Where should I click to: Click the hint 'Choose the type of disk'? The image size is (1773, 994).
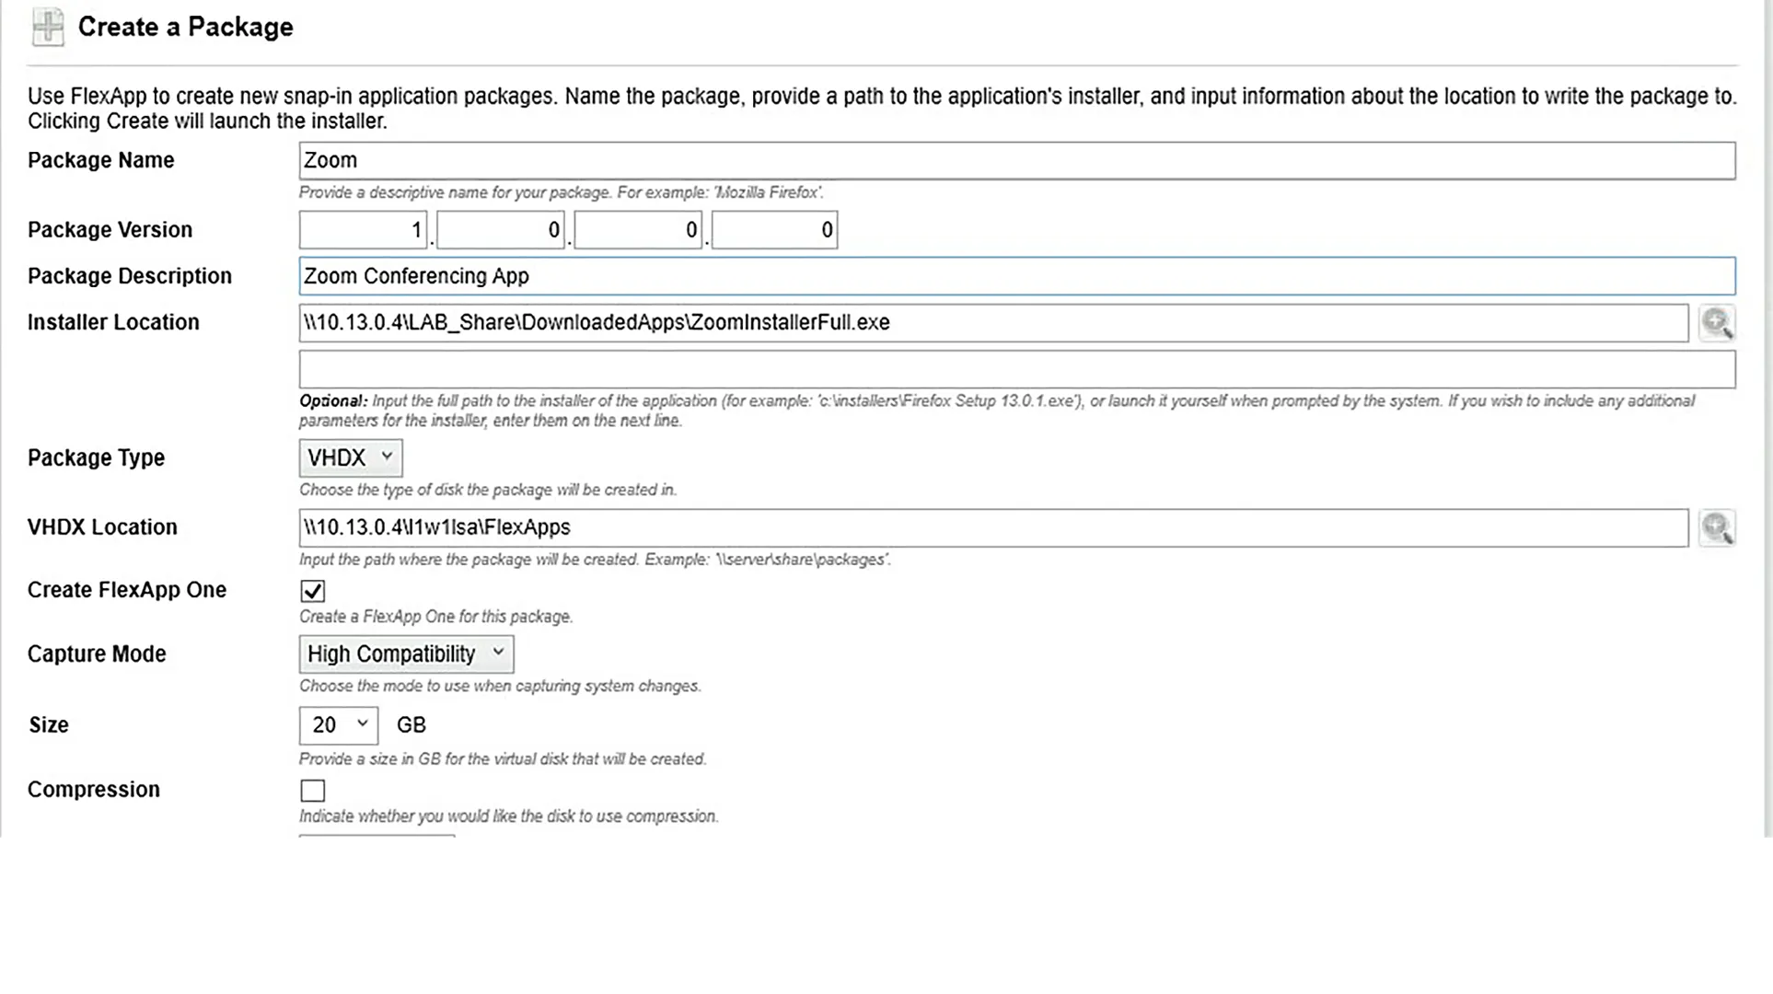pos(488,490)
